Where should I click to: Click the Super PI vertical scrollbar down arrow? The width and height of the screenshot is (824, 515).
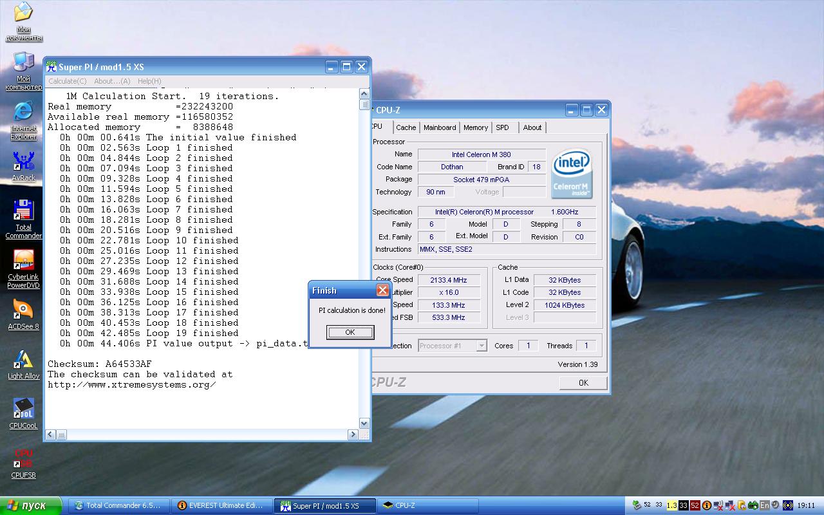[364, 424]
